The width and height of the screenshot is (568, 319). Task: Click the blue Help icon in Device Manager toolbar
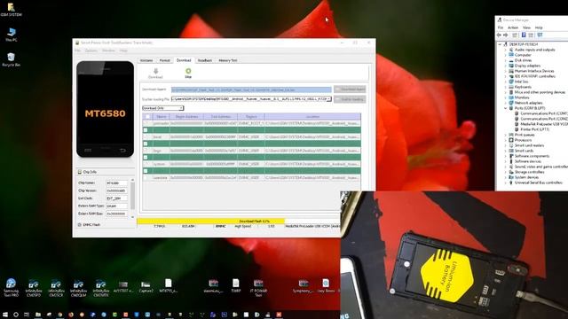point(524,35)
